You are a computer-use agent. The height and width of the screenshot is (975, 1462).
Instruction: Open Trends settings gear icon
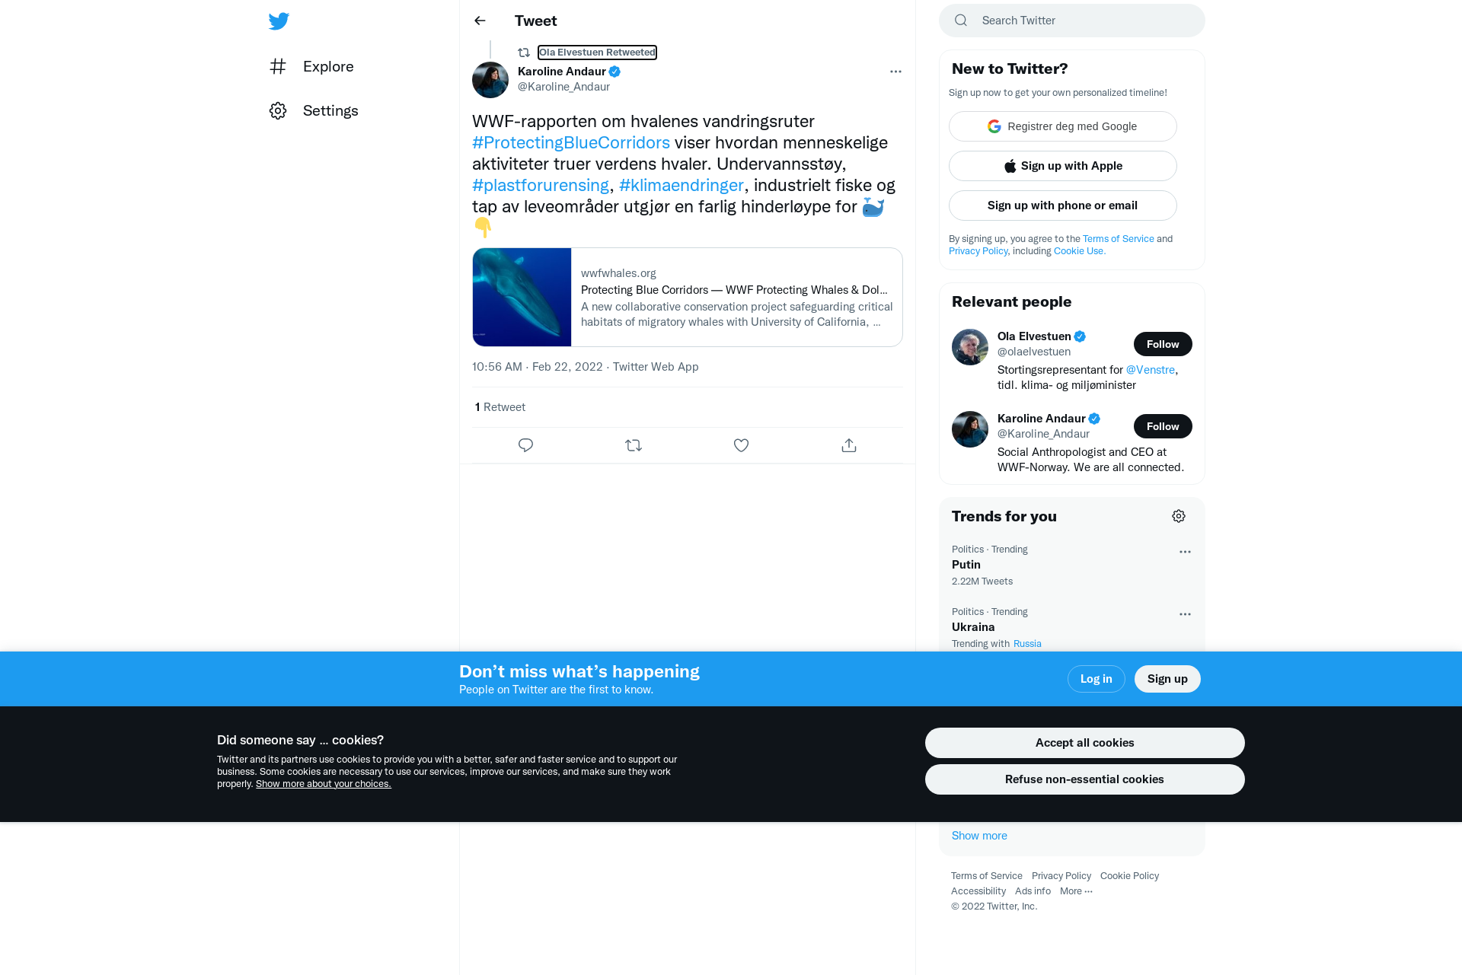[1179, 516]
